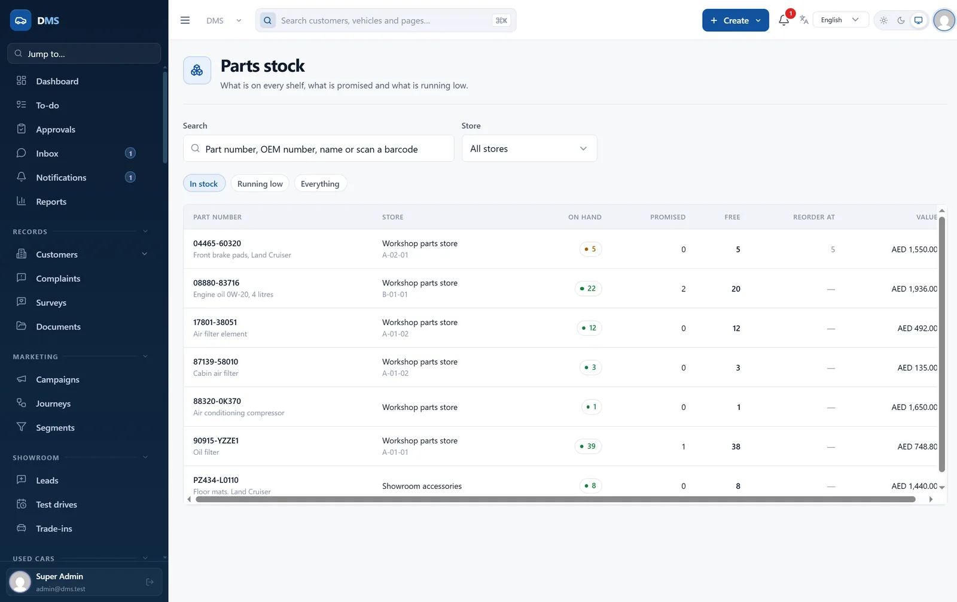Collapse the Marketing section

145,357
